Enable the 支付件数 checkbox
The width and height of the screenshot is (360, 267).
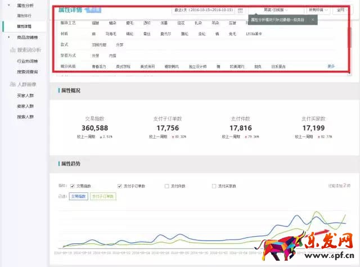click(x=166, y=186)
